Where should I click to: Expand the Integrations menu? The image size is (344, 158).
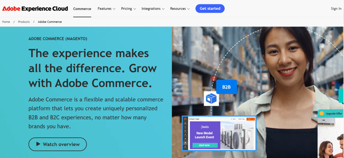pyautogui.click(x=153, y=8)
